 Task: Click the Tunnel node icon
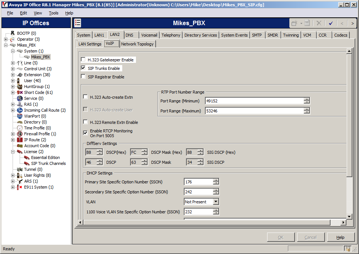pyautogui.click(x=20, y=169)
